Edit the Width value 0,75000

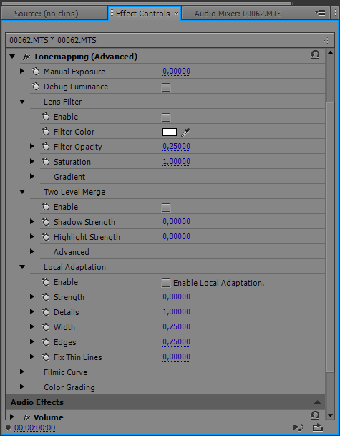[x=177, y=327]
